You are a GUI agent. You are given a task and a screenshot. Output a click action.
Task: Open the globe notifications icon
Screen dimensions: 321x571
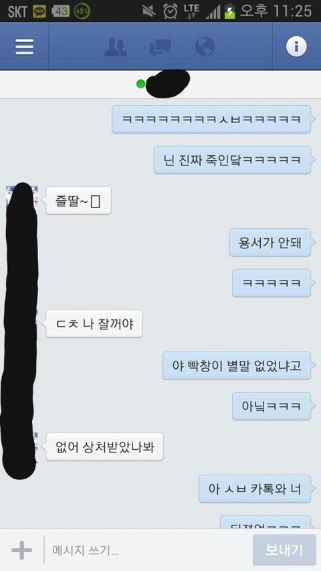[x=205, y=47]
